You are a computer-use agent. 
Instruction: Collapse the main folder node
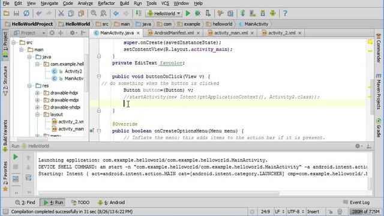[22, 50]
